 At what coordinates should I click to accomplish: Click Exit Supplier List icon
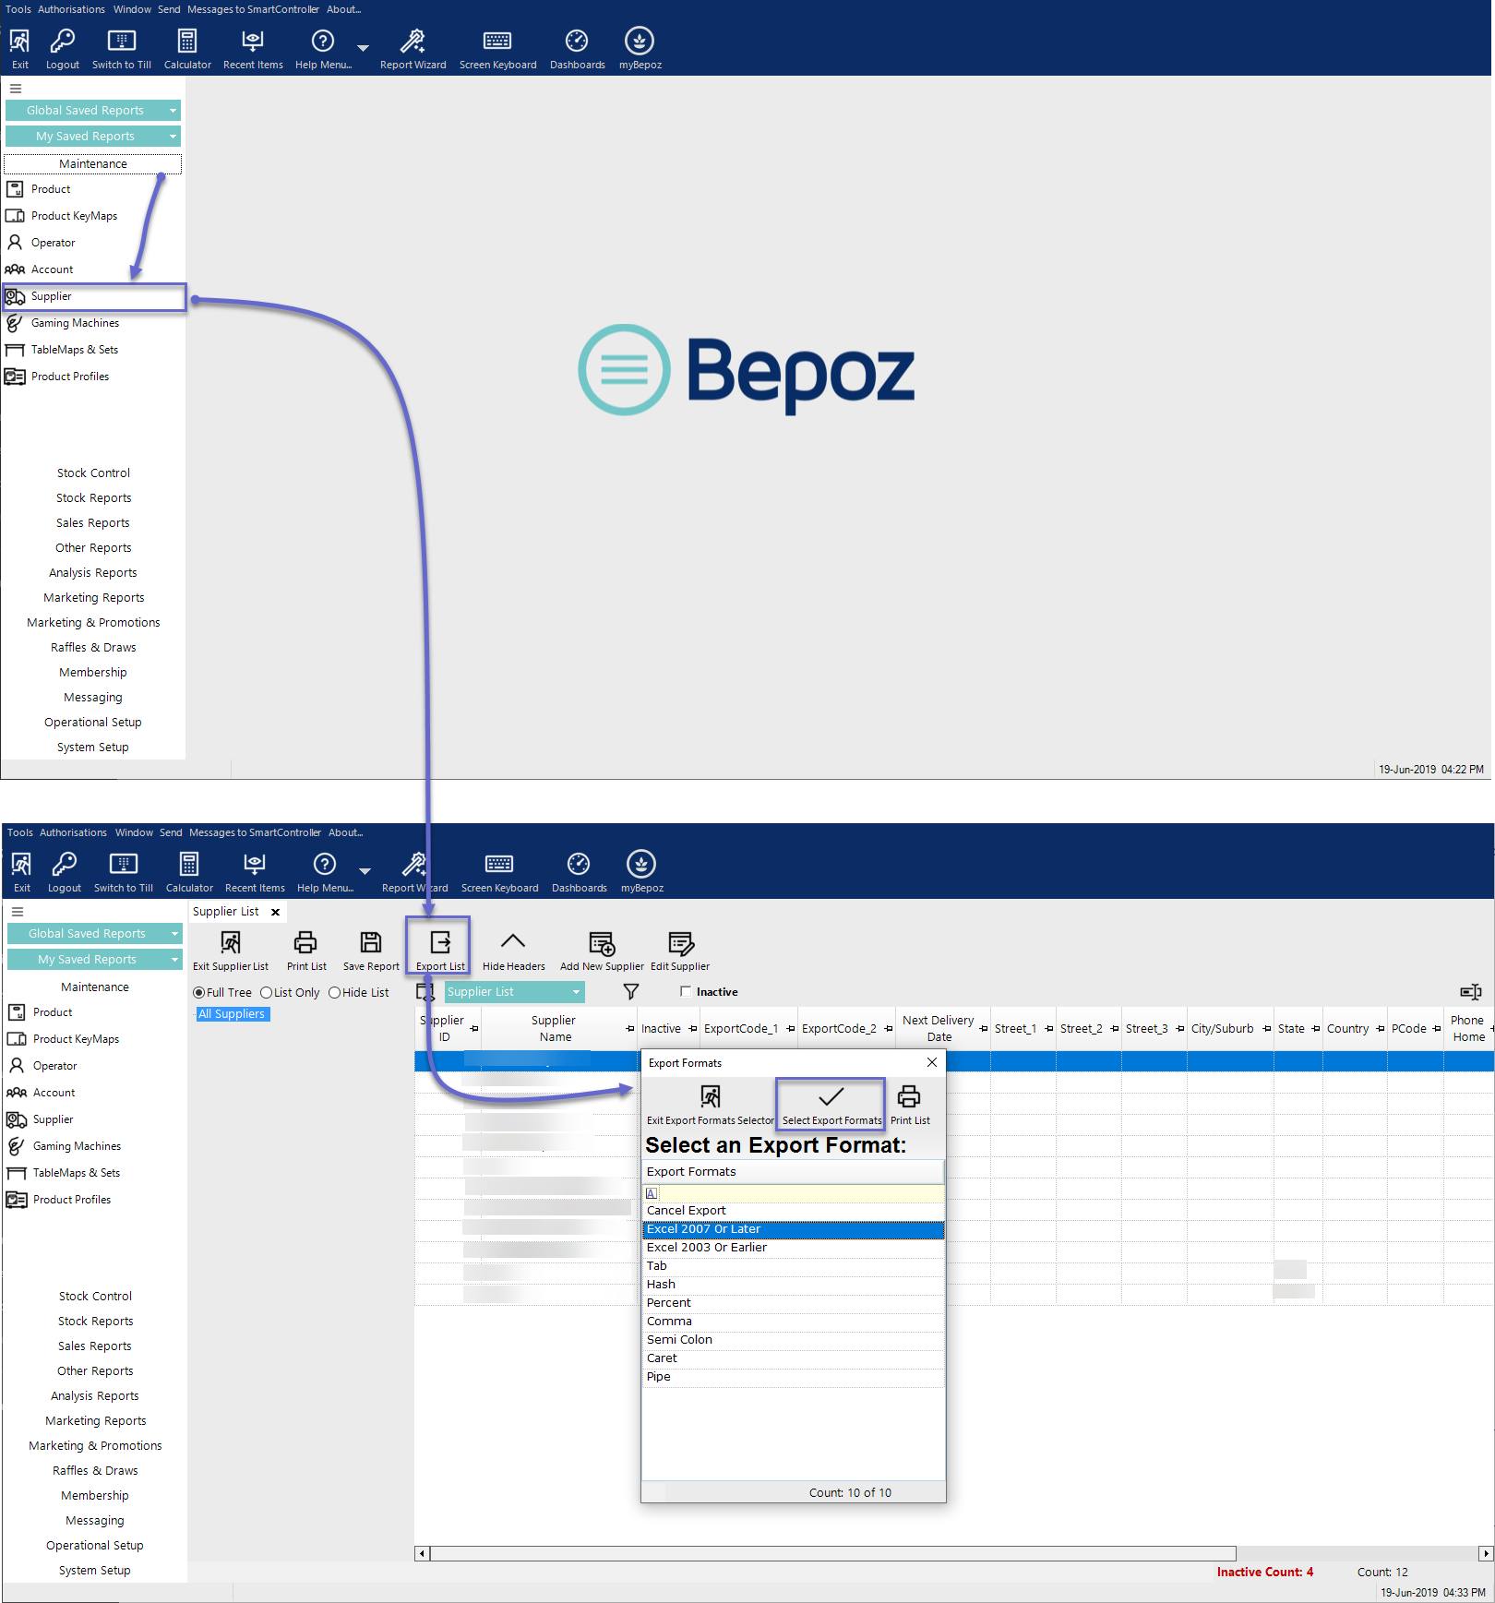pos(231,942)
